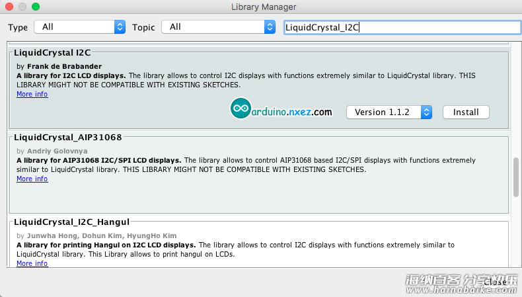Image resolution: width=522 pixels, height=297 pixels.
Task: Expand the Version 1.1.2 selector
Action: [x=389, y=112]
